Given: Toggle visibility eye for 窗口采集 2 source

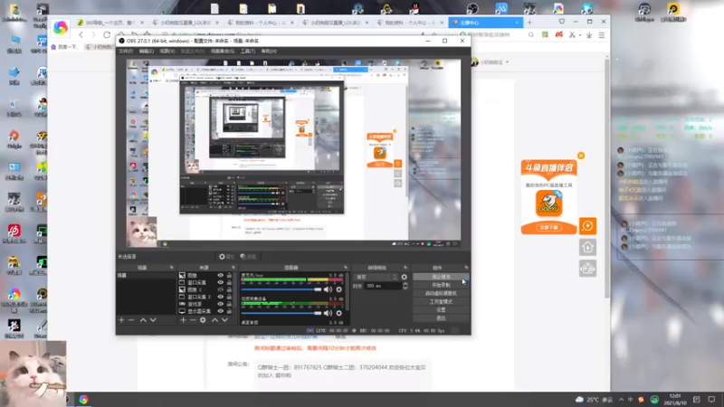Looking at the screenshot, I should pos(220,297).
